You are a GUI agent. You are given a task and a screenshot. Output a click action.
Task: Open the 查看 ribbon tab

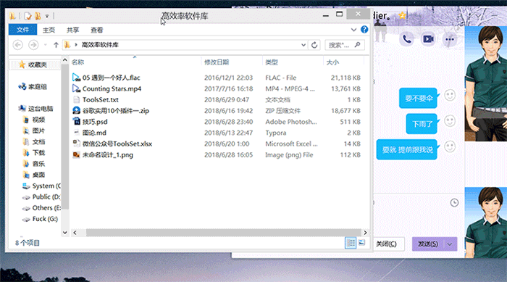coord(96,30)
